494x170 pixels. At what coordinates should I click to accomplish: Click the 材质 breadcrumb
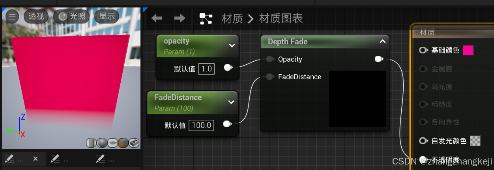tap(232, 18)
